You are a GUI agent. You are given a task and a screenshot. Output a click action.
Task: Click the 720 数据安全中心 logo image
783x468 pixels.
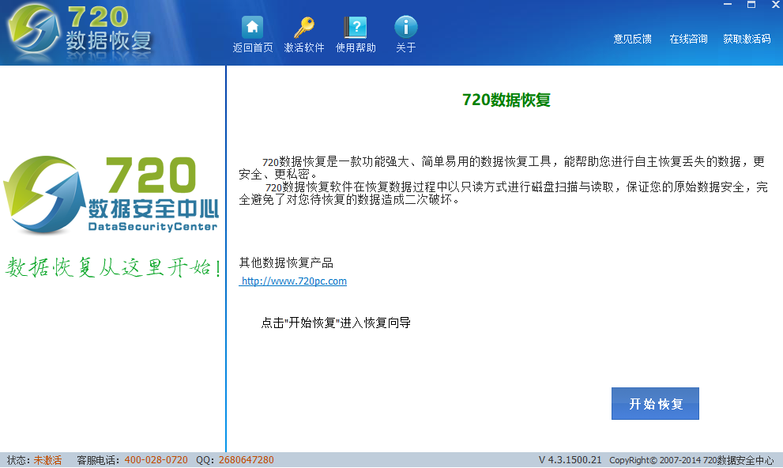(x=111, y=194)
